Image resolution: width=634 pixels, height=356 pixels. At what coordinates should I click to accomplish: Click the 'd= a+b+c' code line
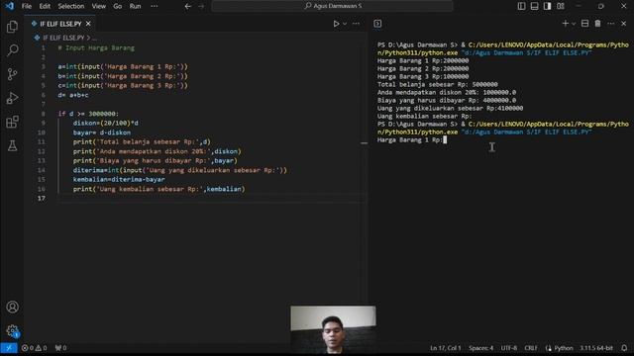pos(73,95)
